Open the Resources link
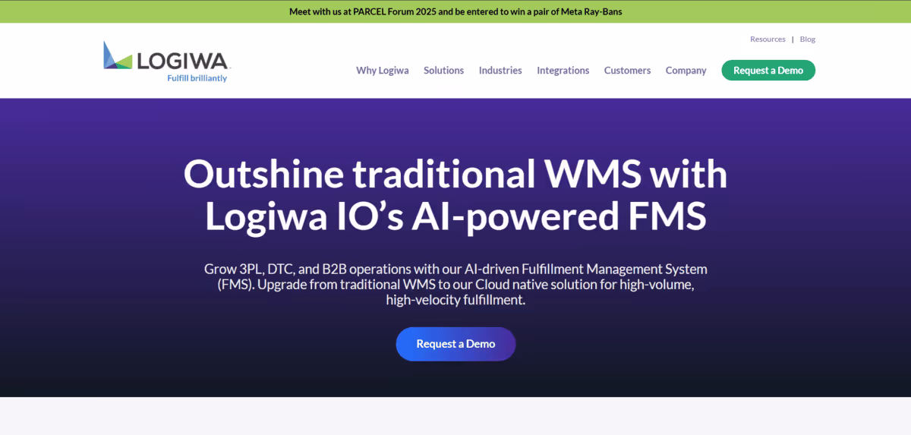Image resolution: width=911 pixels, height=435 pixels. 768,39
